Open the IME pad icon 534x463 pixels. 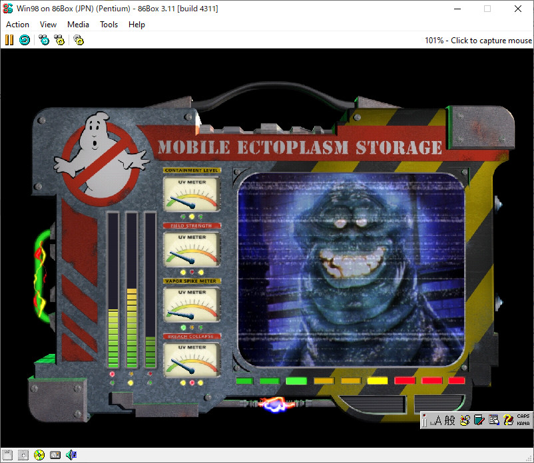coord(465,420)
